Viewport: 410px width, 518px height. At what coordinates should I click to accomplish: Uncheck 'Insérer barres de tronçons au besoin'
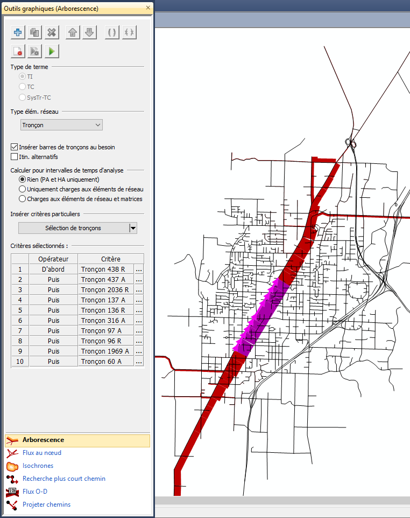[x=15, y=147]
